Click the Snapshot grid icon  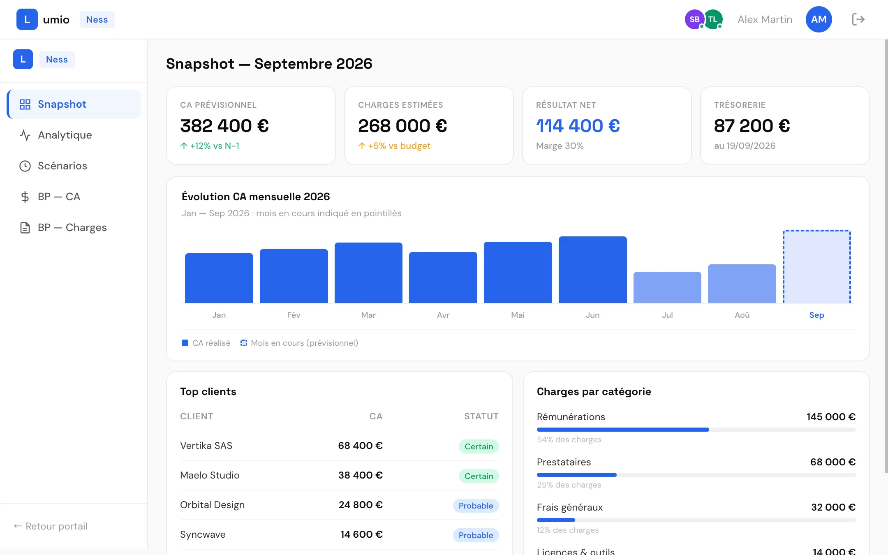(x=25, y=104)
